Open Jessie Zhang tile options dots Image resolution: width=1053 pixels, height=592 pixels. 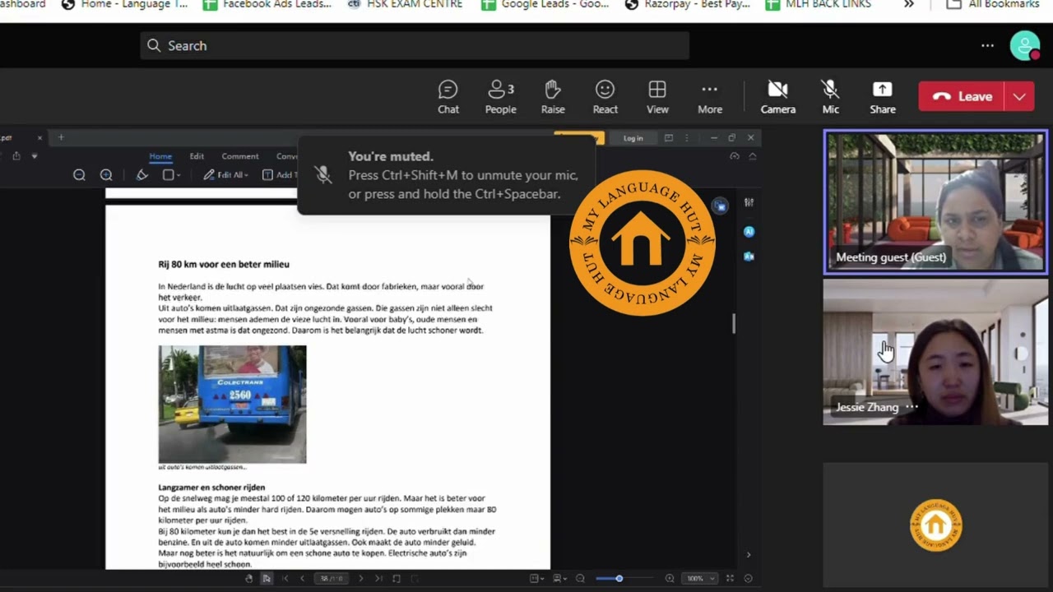click(912, 407)
